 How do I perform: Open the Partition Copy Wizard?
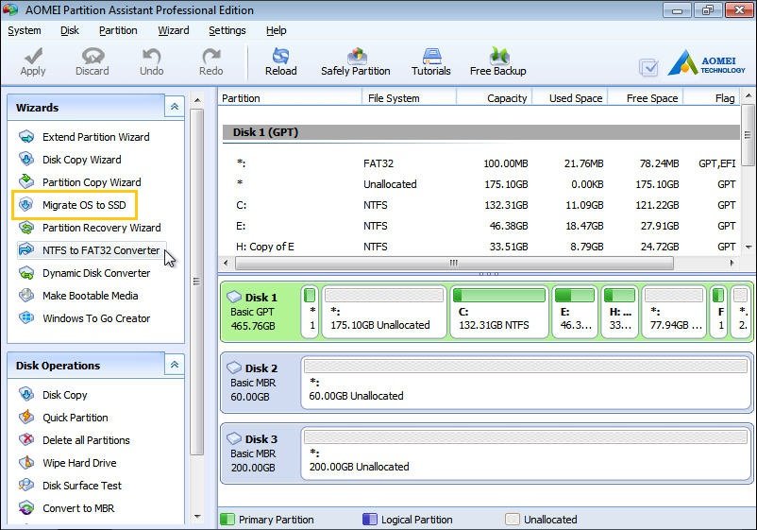[92, 182]
